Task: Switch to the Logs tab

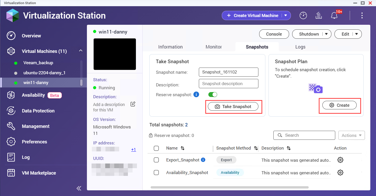Action: coord(300,47)
